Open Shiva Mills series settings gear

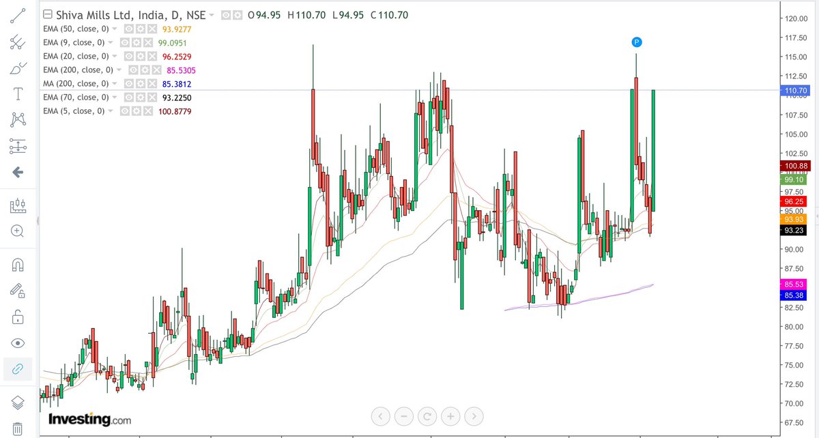point(238,14)
